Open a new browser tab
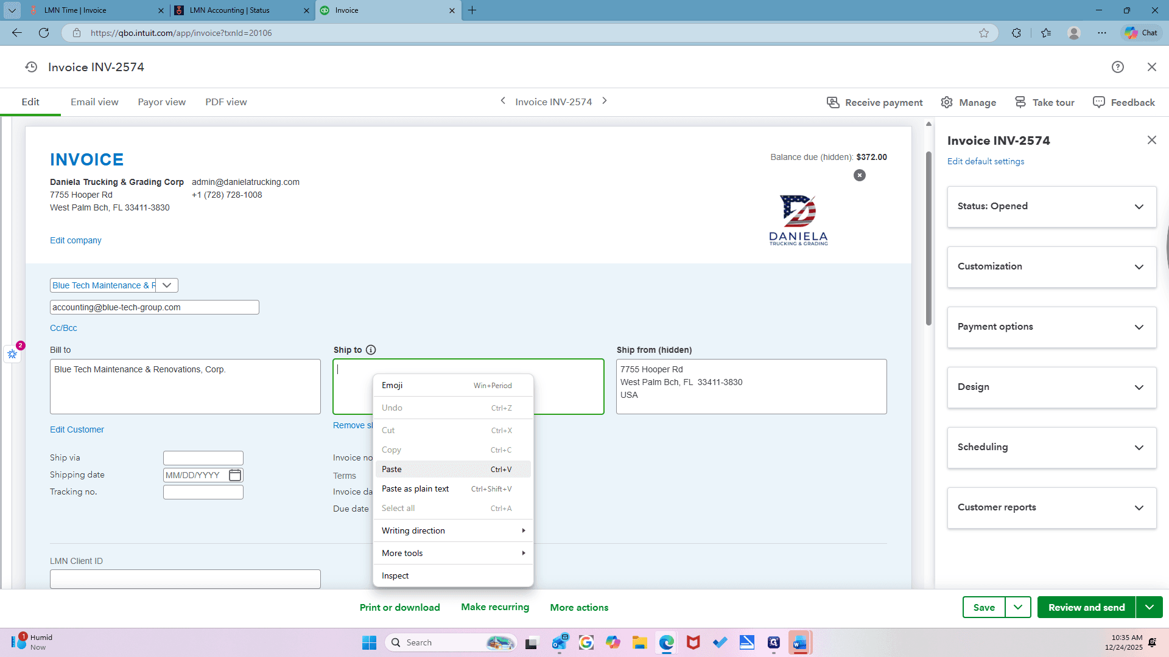The image size is (1169, 657). click(472, 10)
